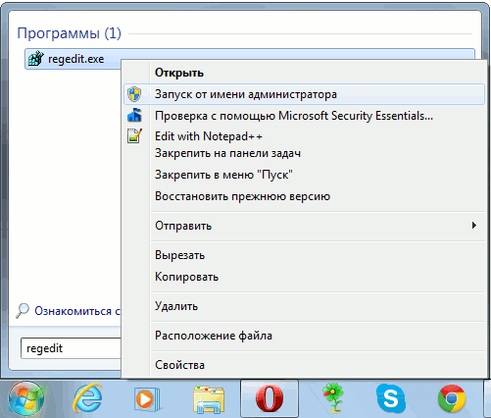Select Закрепить на панели задач
This screenshot has height=418, width=491.
304,153
